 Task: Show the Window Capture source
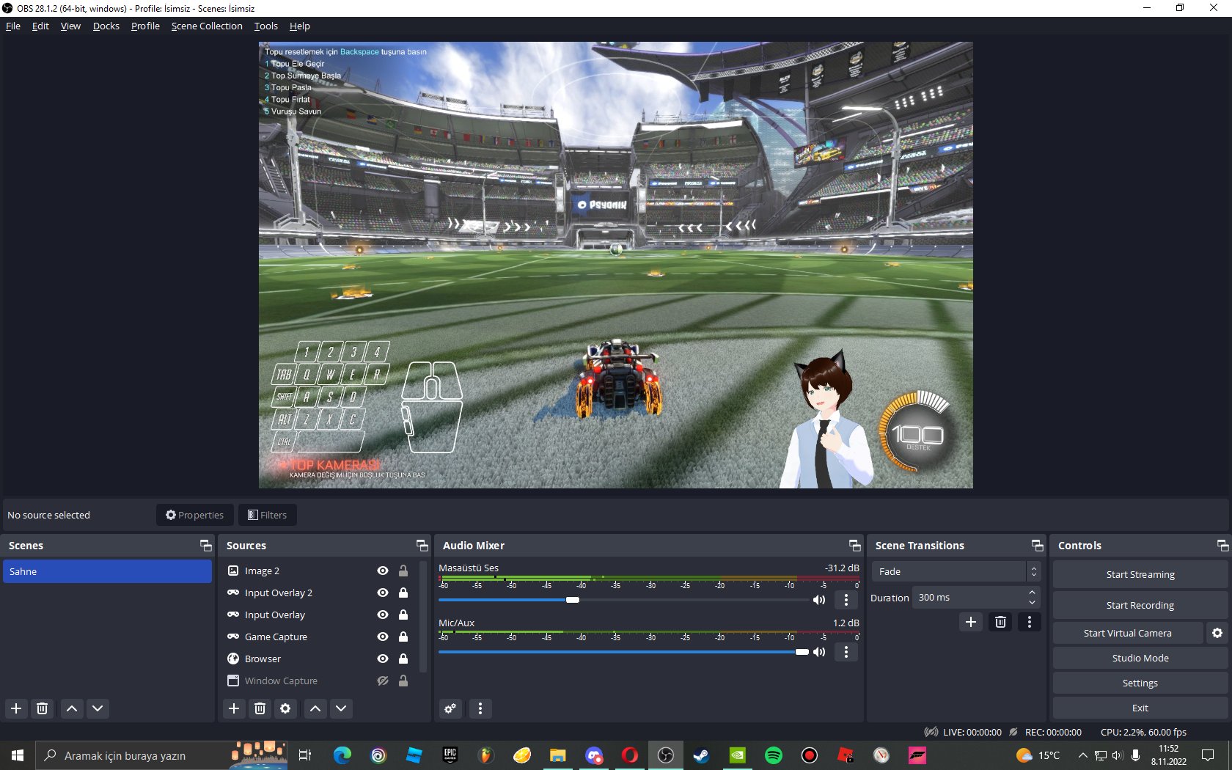[x=383, y=681]
